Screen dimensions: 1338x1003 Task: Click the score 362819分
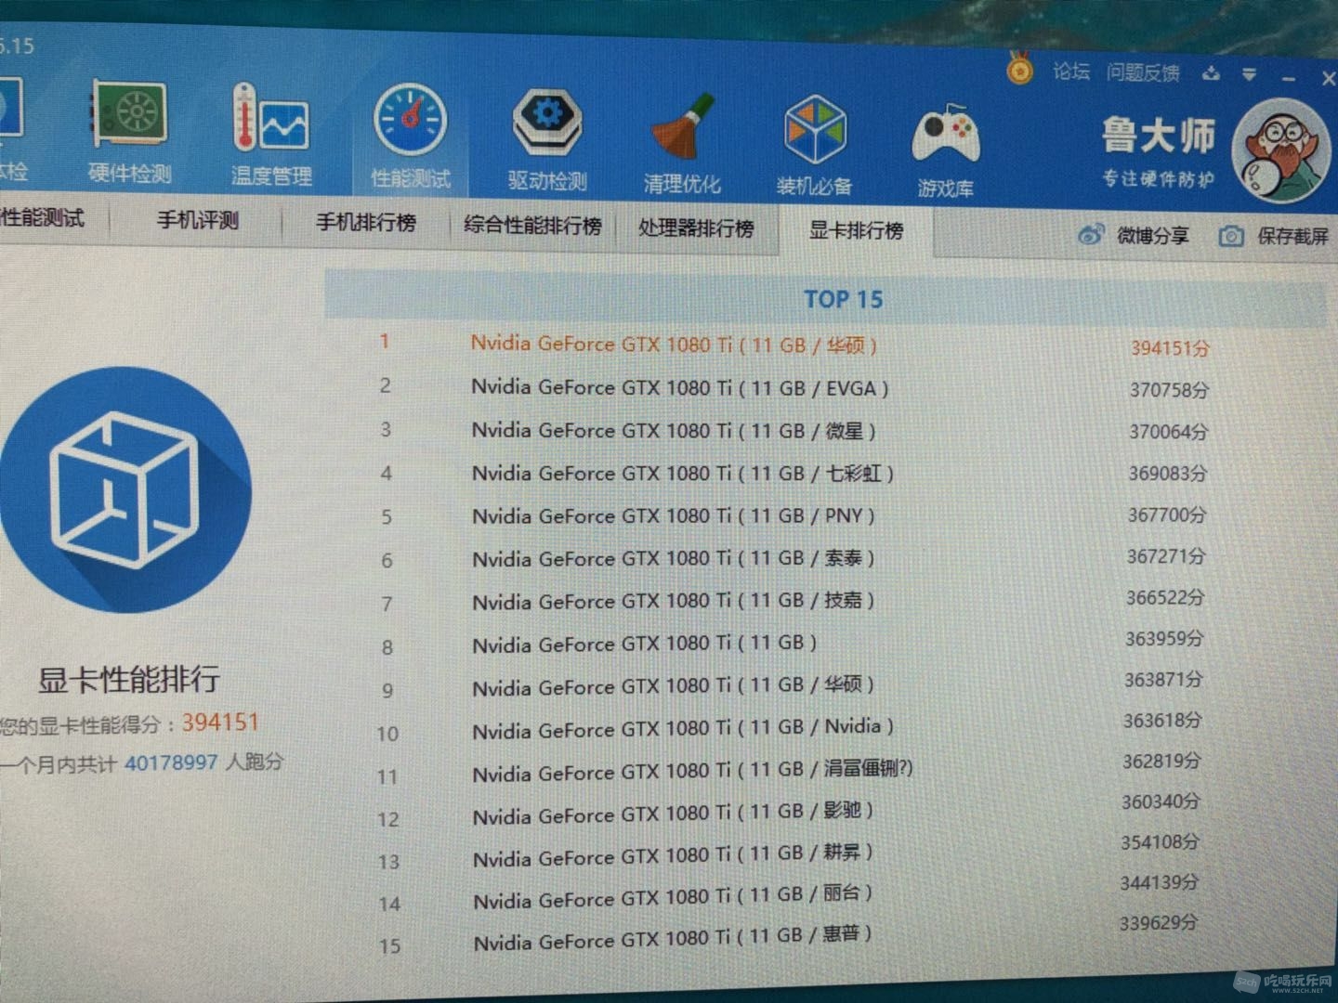click(1161, 762)
